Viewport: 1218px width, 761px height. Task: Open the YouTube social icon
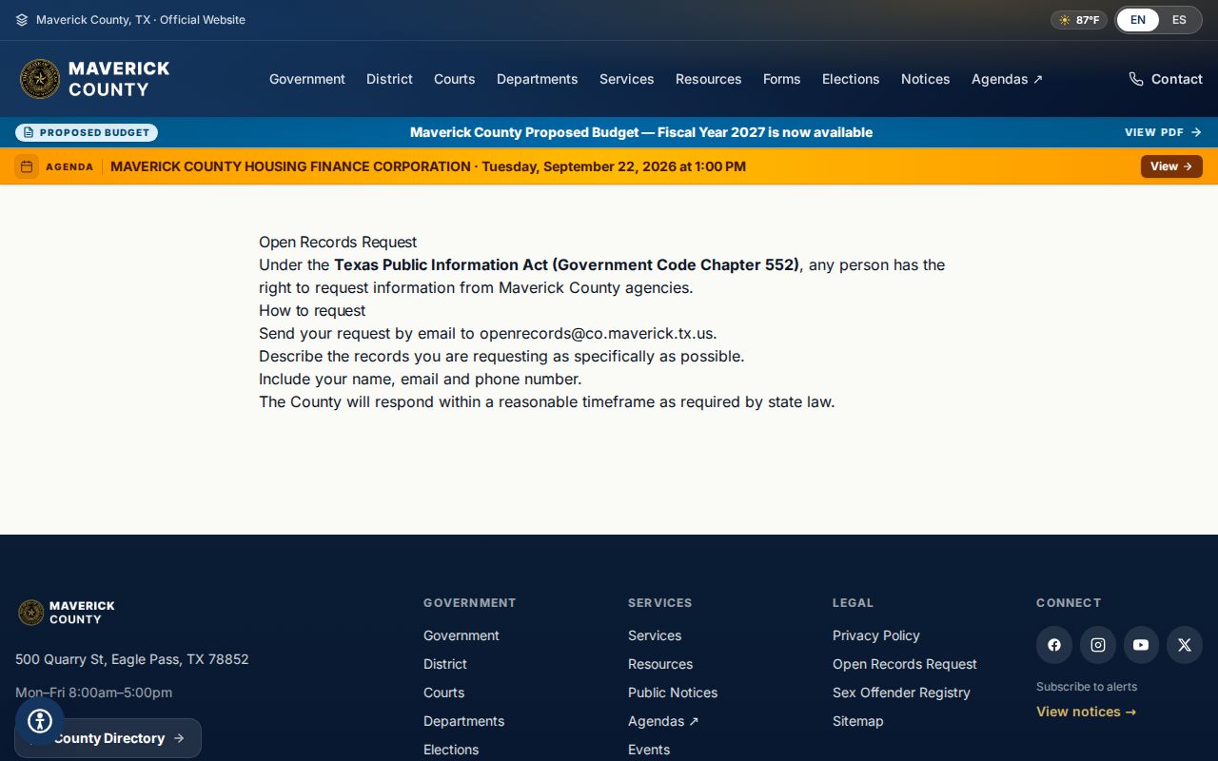[1141, 645]
